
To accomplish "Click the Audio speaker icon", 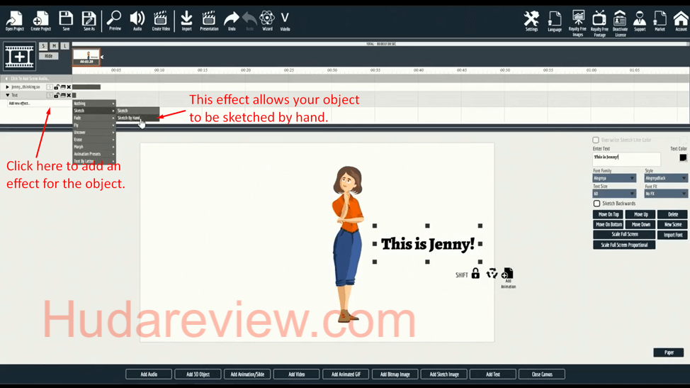I will pos(137,21).
